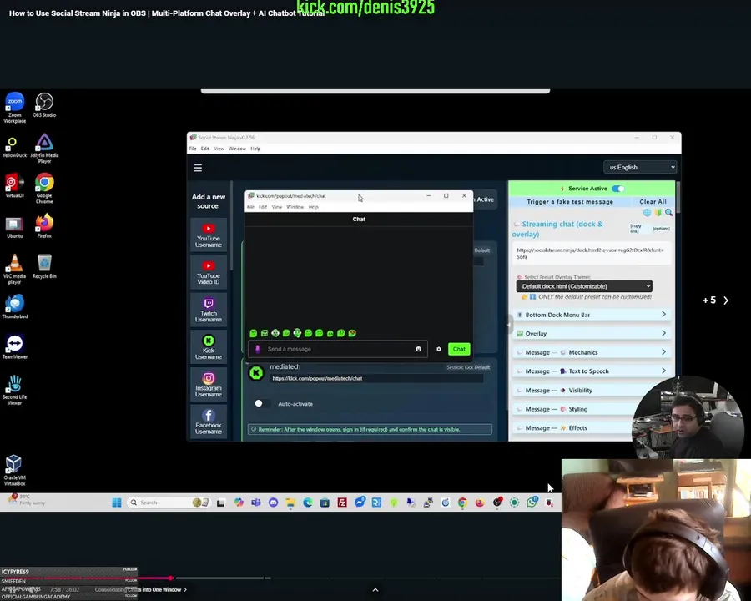Expand the Bottom Dock Menu Bar section
Viewport: 751px width, 601px height.
[x=592, y=315]
